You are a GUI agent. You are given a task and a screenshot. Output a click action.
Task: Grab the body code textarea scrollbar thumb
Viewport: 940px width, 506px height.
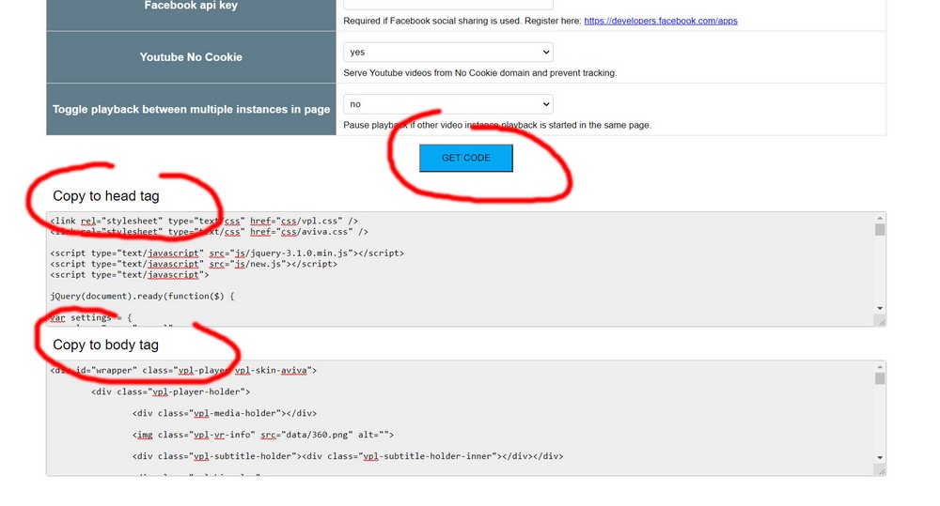880,378
